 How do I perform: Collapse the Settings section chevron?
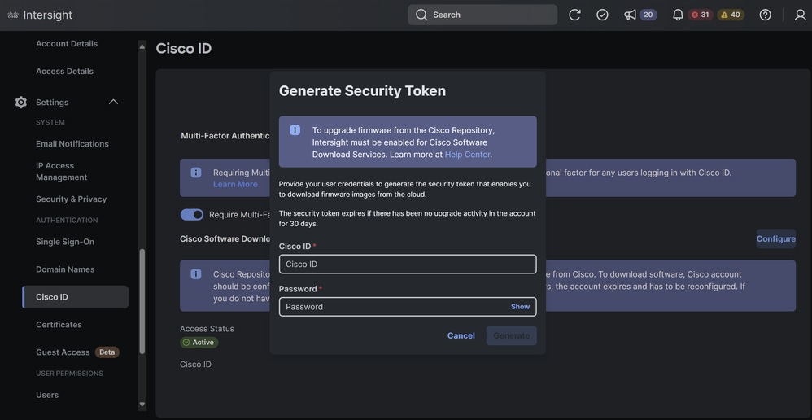(113, 102)
